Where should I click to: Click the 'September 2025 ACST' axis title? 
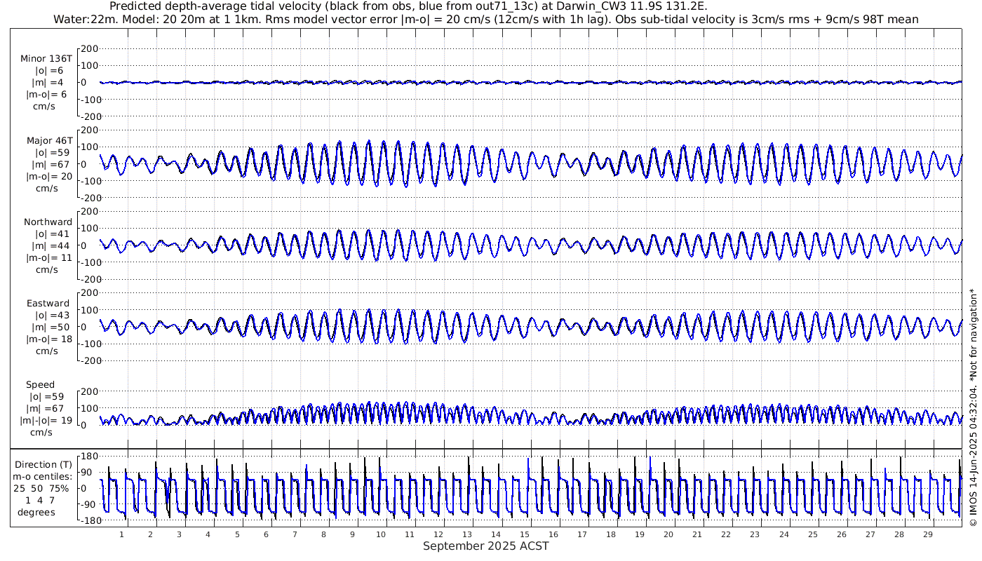[485, 546]
